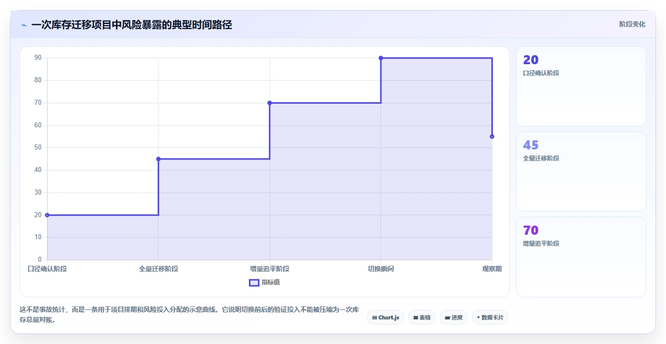Select the 数据卡片 tag chip
The width and height of the screenshot is (666, 344).
[x=490, y=317]
